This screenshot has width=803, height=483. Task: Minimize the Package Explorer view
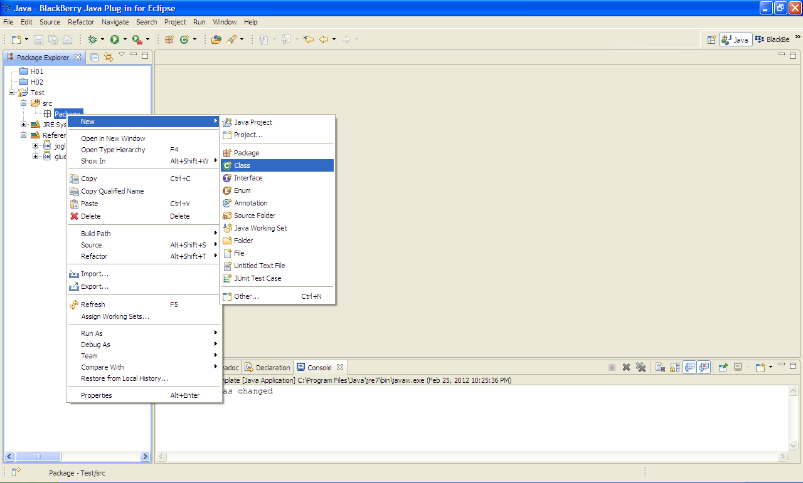pyautogui.click(x=133, y=55)
